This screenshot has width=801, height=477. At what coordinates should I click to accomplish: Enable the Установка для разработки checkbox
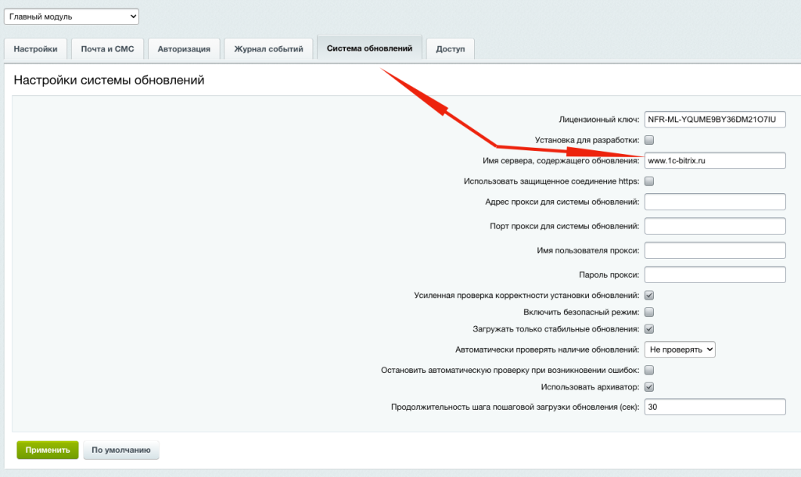(648, 140)
